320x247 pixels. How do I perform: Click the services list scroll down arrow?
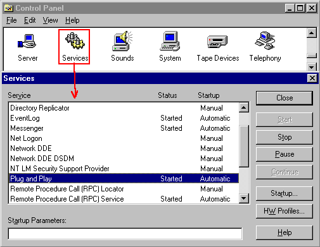click(244, 198)
